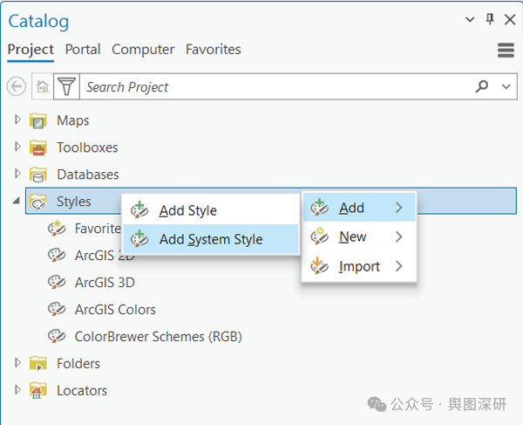
Task: Click the Add System Style palette icon
Action: point(139,239)
